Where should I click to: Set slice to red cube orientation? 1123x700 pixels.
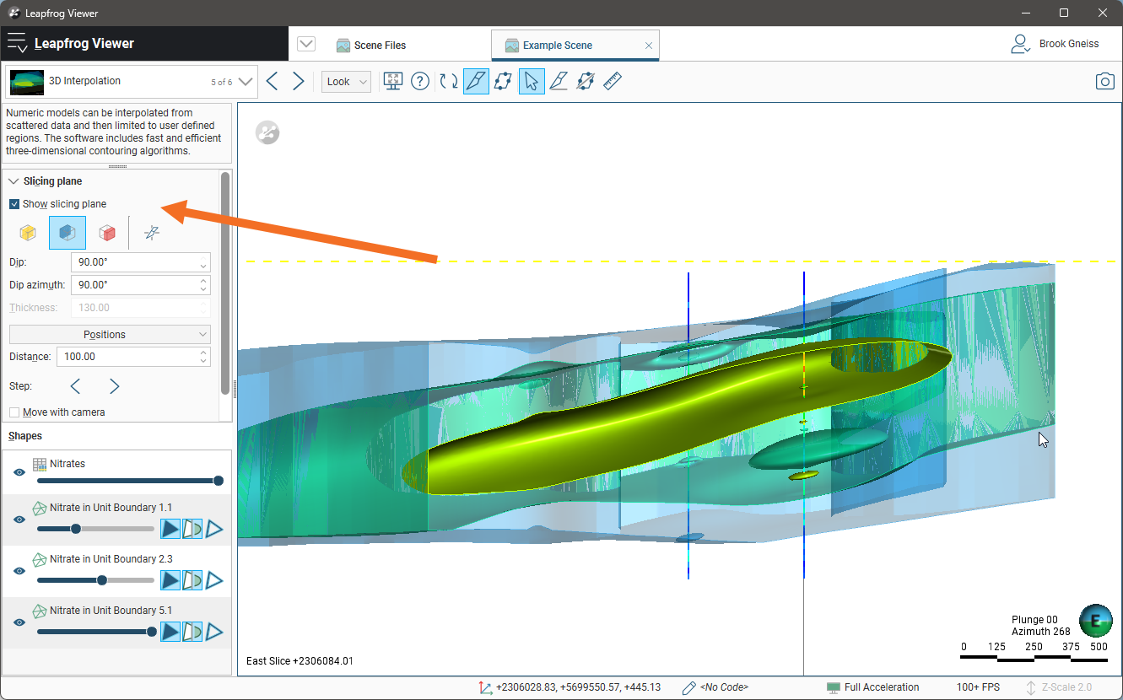tap(107, 233)
